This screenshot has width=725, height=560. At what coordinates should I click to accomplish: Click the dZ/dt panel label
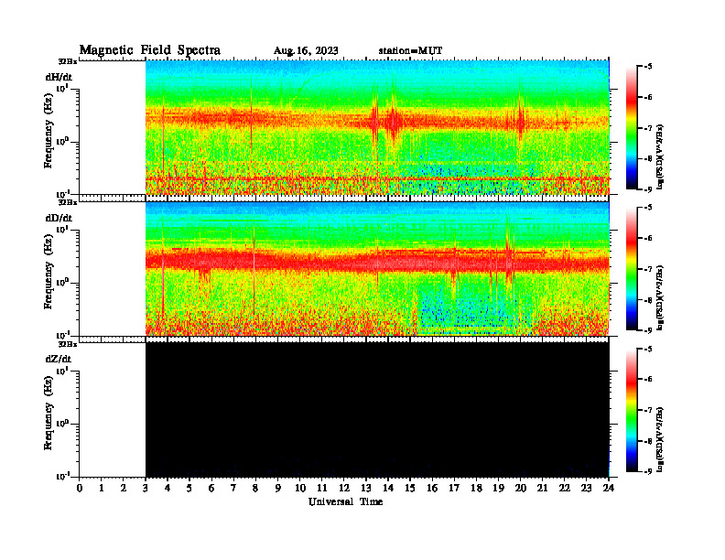[x=59, y=359]
